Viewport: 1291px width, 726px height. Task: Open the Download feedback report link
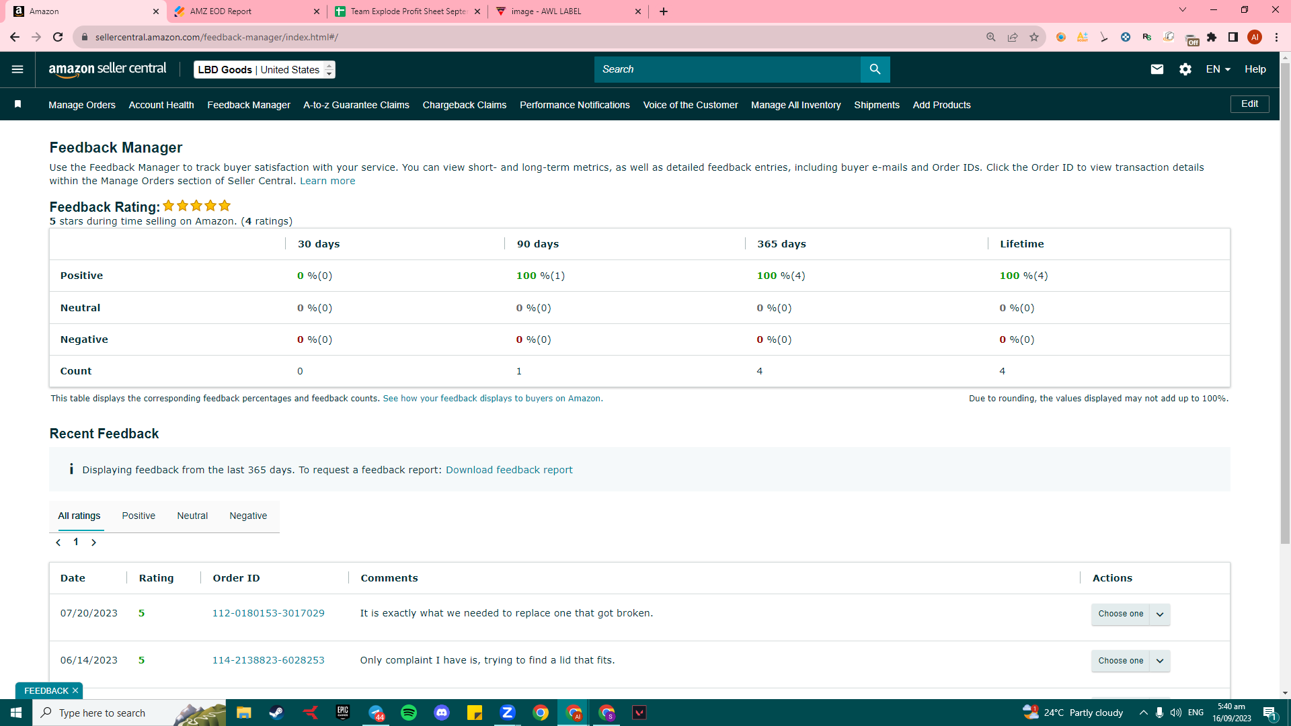click(509, 470)
